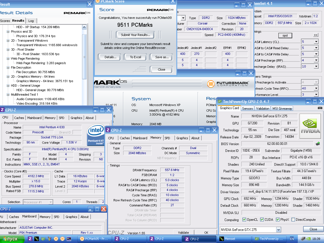The height and width of the screenshot is (243, 324).
Task: Click the BIOS save chip icon in GPU-Z
Action: [x=318, y=143]
